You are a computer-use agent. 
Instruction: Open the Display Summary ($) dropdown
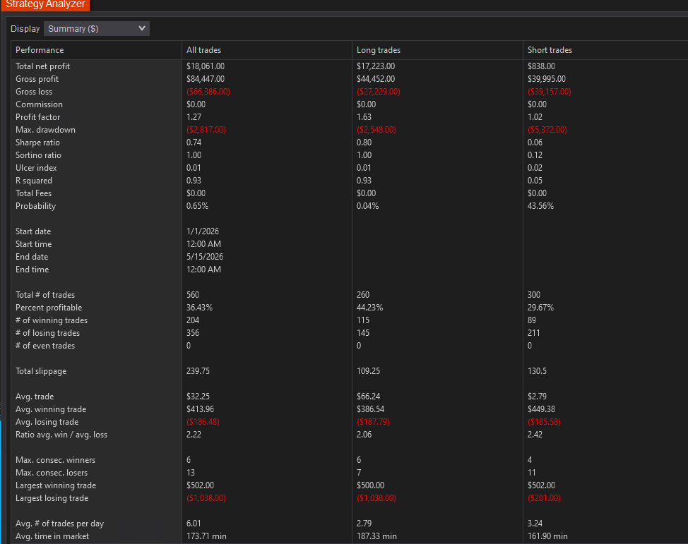97,28
